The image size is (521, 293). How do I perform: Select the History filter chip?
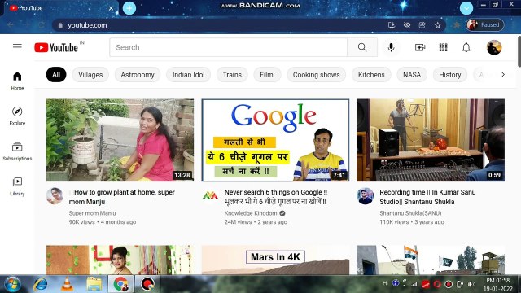click(450, 75)
